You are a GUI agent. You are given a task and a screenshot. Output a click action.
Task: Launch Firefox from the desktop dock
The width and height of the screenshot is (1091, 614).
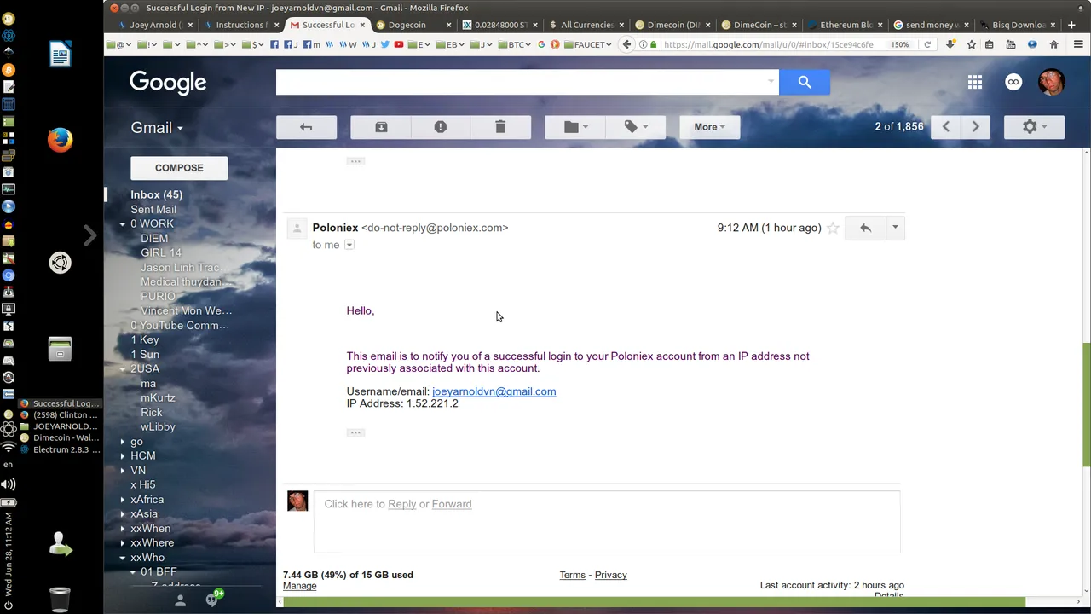[x=60, y=140]
